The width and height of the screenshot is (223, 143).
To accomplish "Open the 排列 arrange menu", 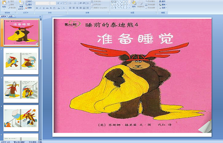I will click(x=134, y=4).
